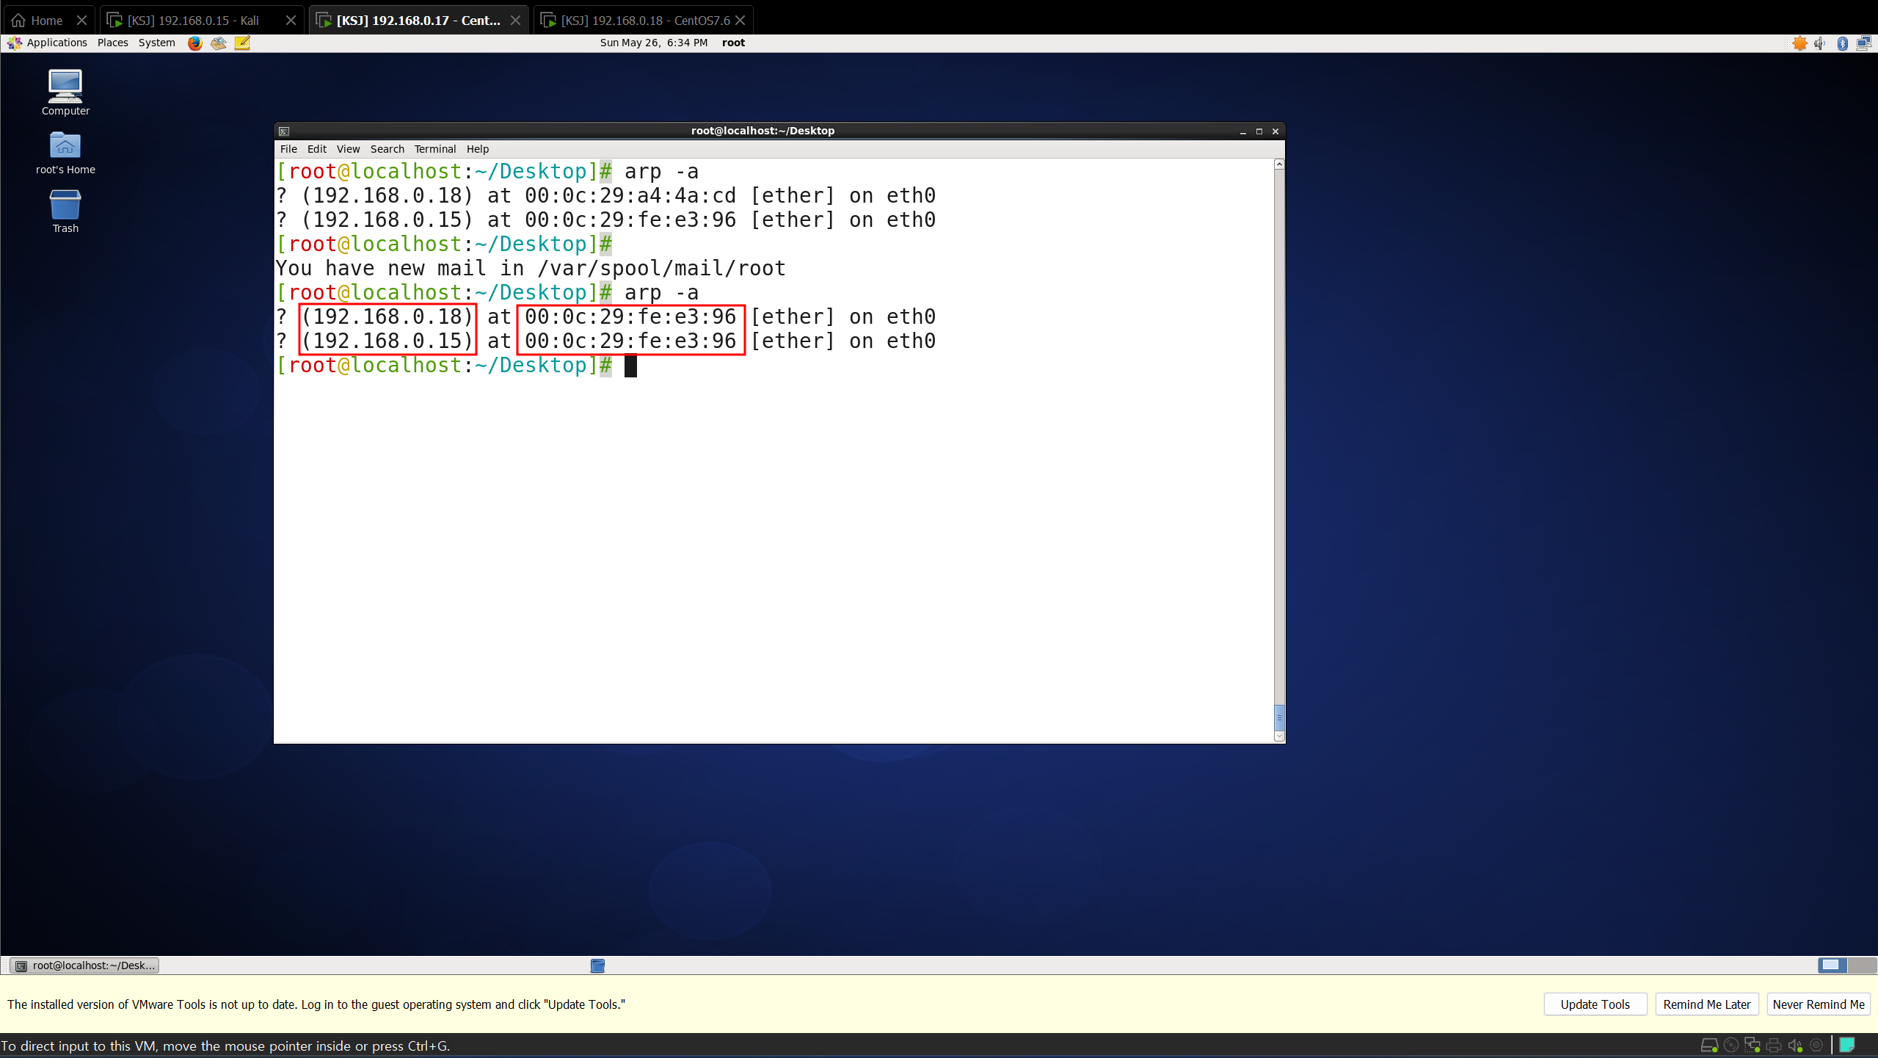
Task: Click the Remind Me Later button
Action: (x=1706, y=1004)
